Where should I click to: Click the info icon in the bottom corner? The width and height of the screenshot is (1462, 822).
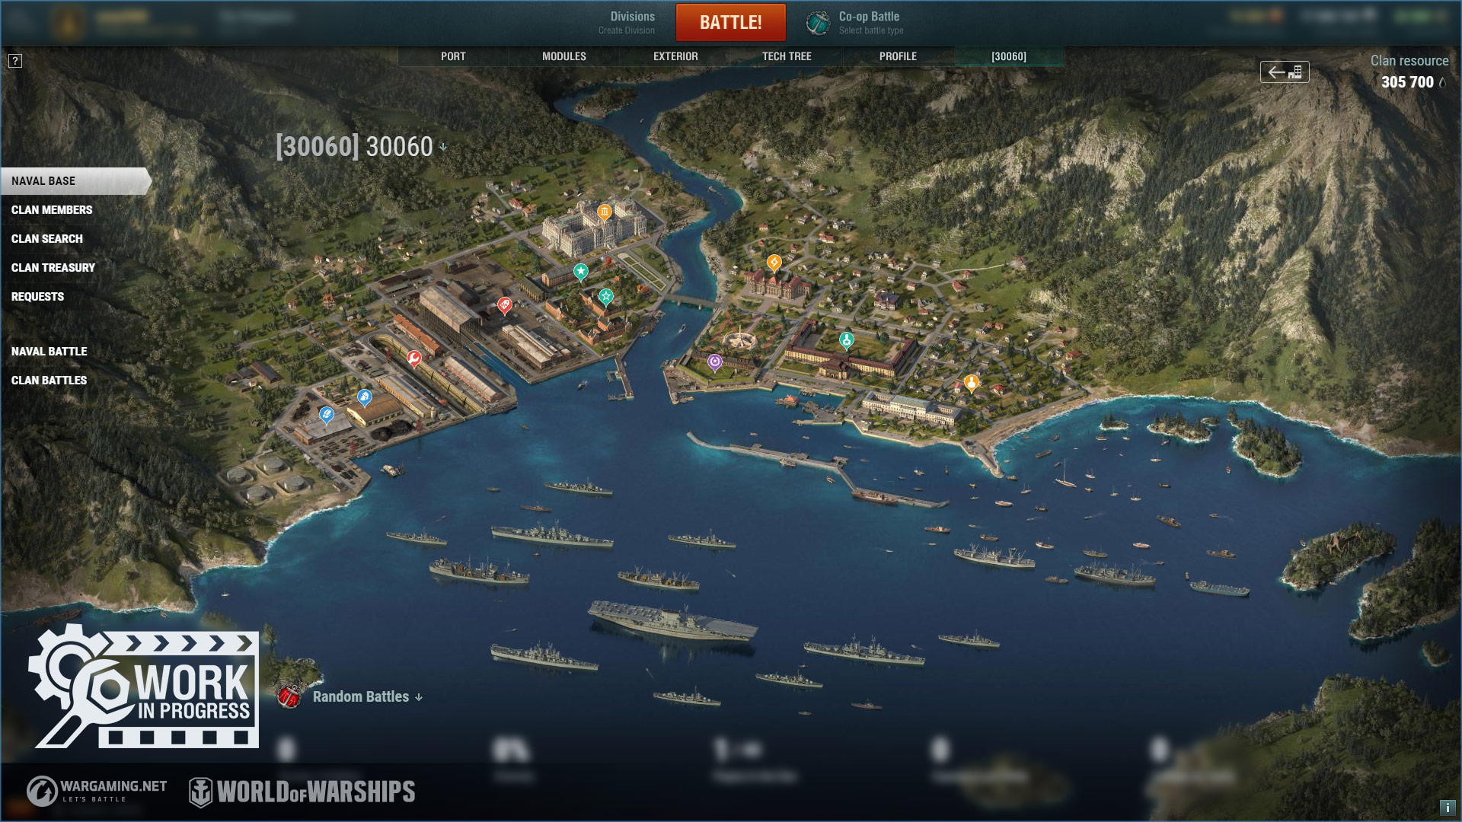[1447, 808]
